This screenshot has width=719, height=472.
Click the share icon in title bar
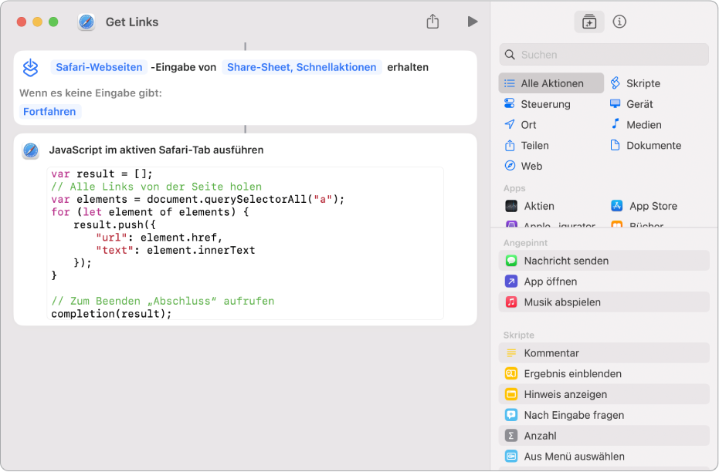[x=432, y=21]
